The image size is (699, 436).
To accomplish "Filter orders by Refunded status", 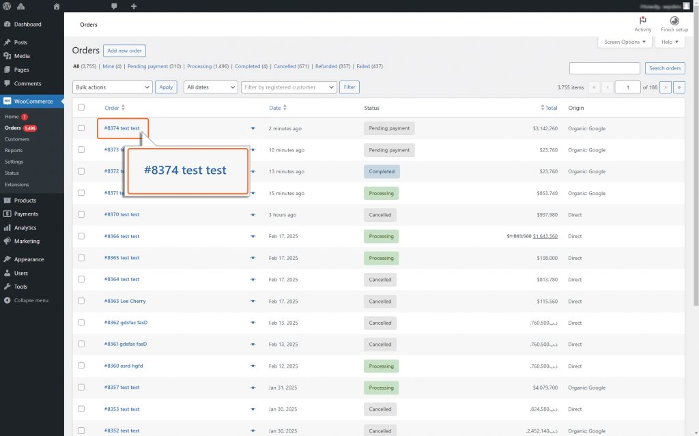I will (326, 66).
